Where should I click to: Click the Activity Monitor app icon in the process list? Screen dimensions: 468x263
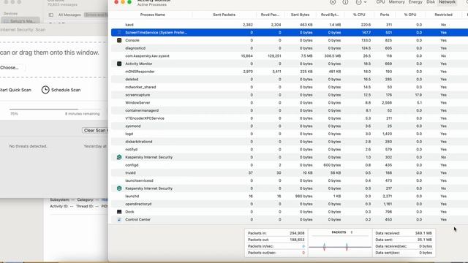(x=119, y=64)
